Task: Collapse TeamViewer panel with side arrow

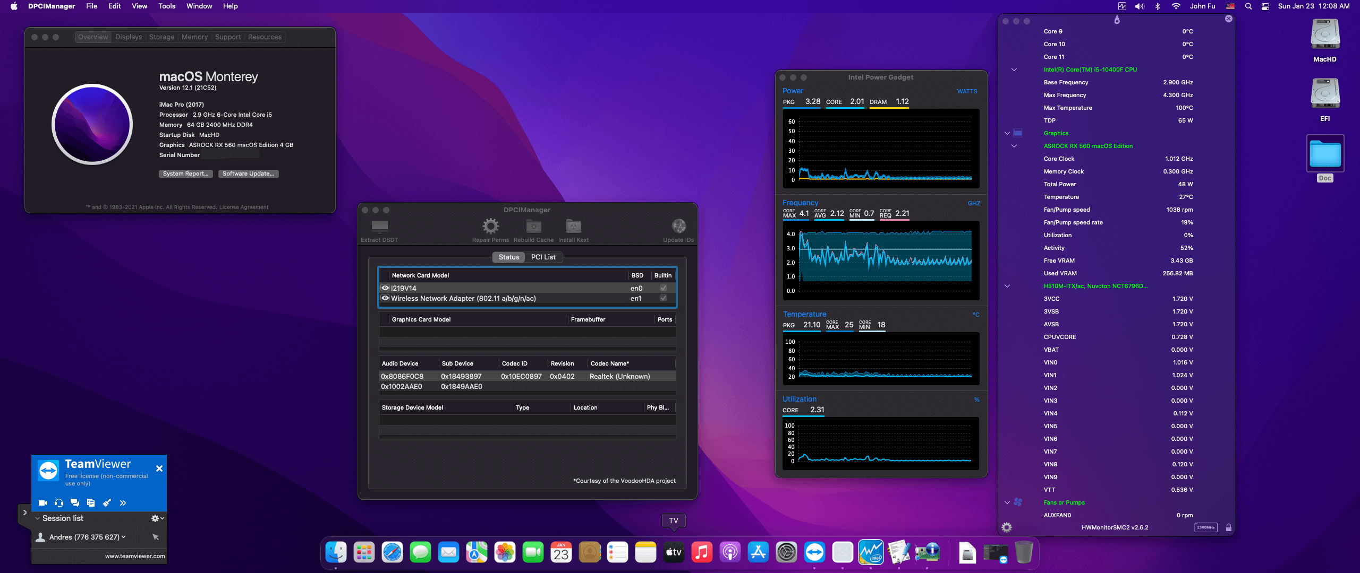Action: (x=24, y=513)
